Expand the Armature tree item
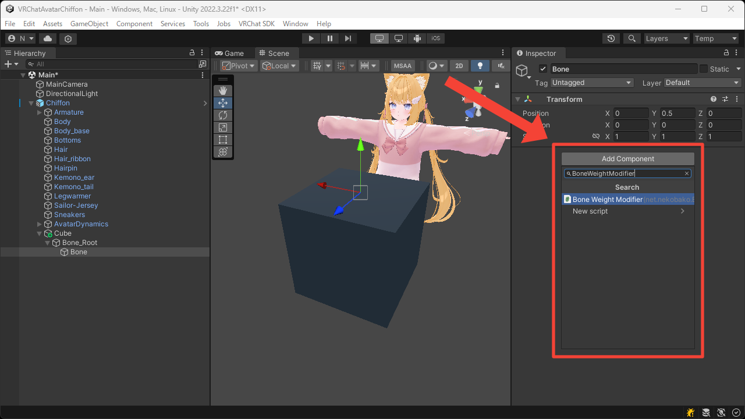745x419 pixels. tap(40, 112)
